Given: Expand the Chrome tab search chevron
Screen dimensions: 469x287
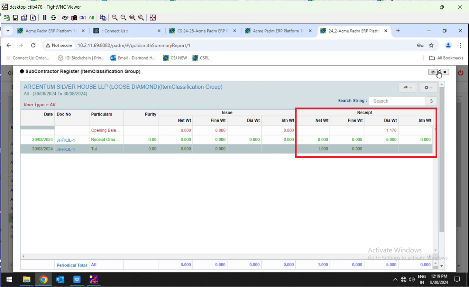Looking at the screenshot, I should (8, 31).
